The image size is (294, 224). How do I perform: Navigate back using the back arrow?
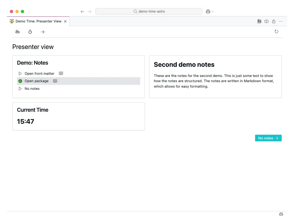(82, 12)
